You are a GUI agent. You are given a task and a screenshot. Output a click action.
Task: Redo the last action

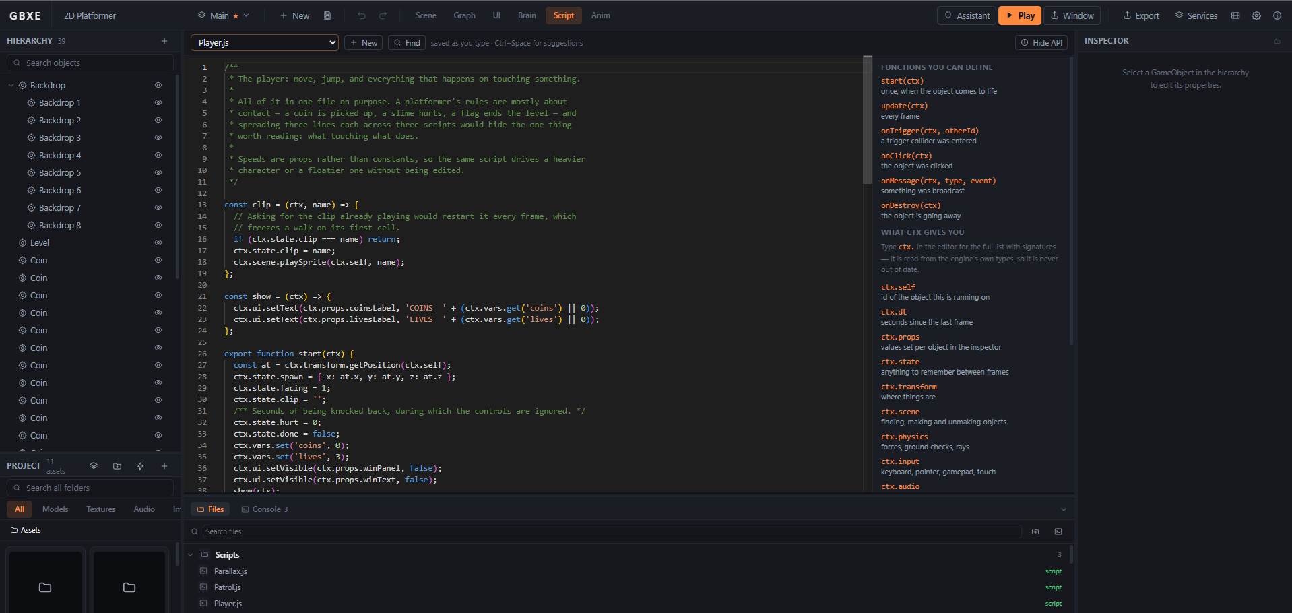(x=383, y=15)
